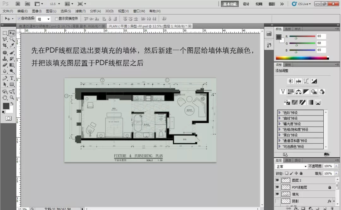Click the 基本功能 workspace button
Screen dimensions: 341x210
pos(230,4)
